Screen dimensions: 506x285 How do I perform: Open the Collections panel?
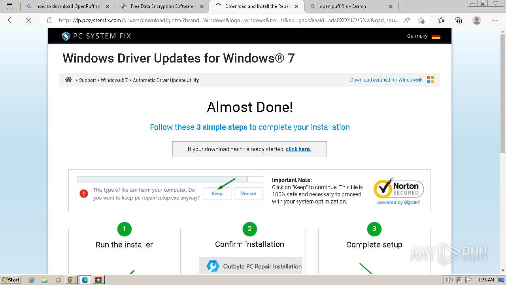tap(459, 20)
